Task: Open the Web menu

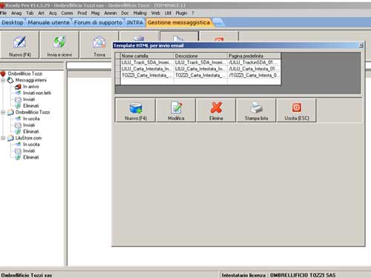Action: pyautogui.click(x=156, y=13)
